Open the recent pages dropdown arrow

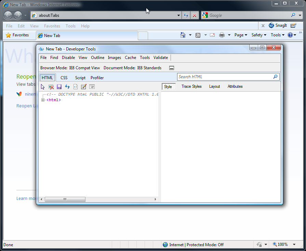(x=25, y=15)
